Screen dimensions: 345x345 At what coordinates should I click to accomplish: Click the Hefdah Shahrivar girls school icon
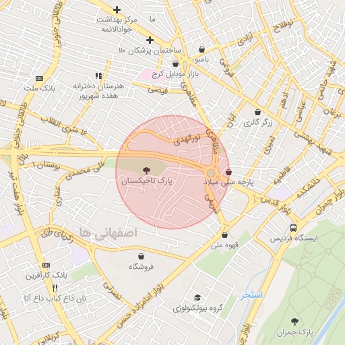[98, 75]
